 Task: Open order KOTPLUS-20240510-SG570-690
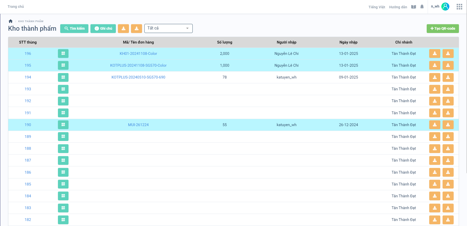click(138, 77)
